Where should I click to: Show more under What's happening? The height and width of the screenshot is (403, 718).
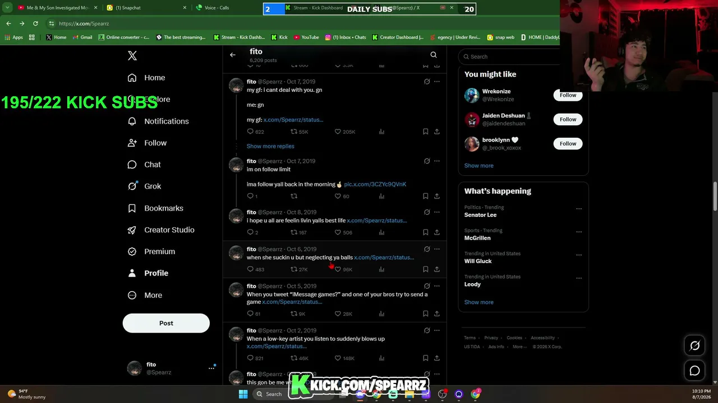(x=479, y=302)
